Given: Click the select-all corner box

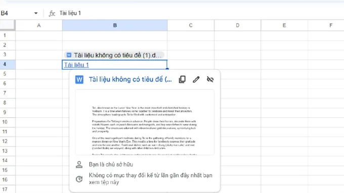Looking at the screenshot, I should click(8, 25).
